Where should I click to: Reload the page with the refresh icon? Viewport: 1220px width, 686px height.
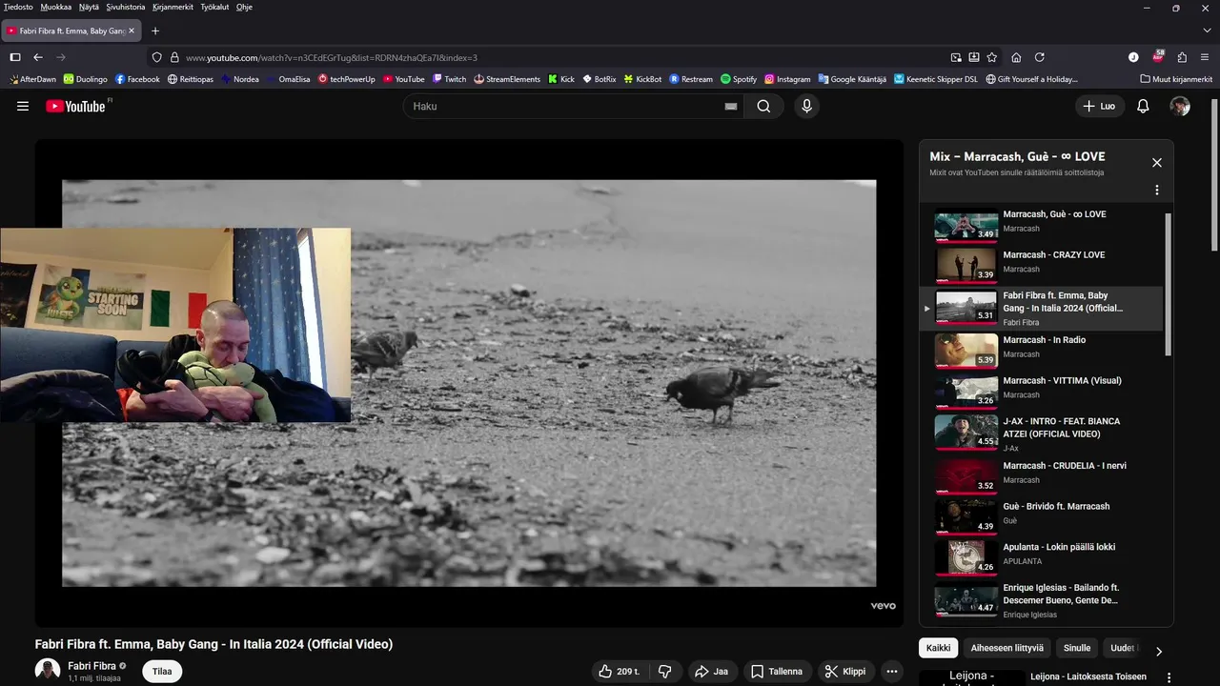(1040, 57)
